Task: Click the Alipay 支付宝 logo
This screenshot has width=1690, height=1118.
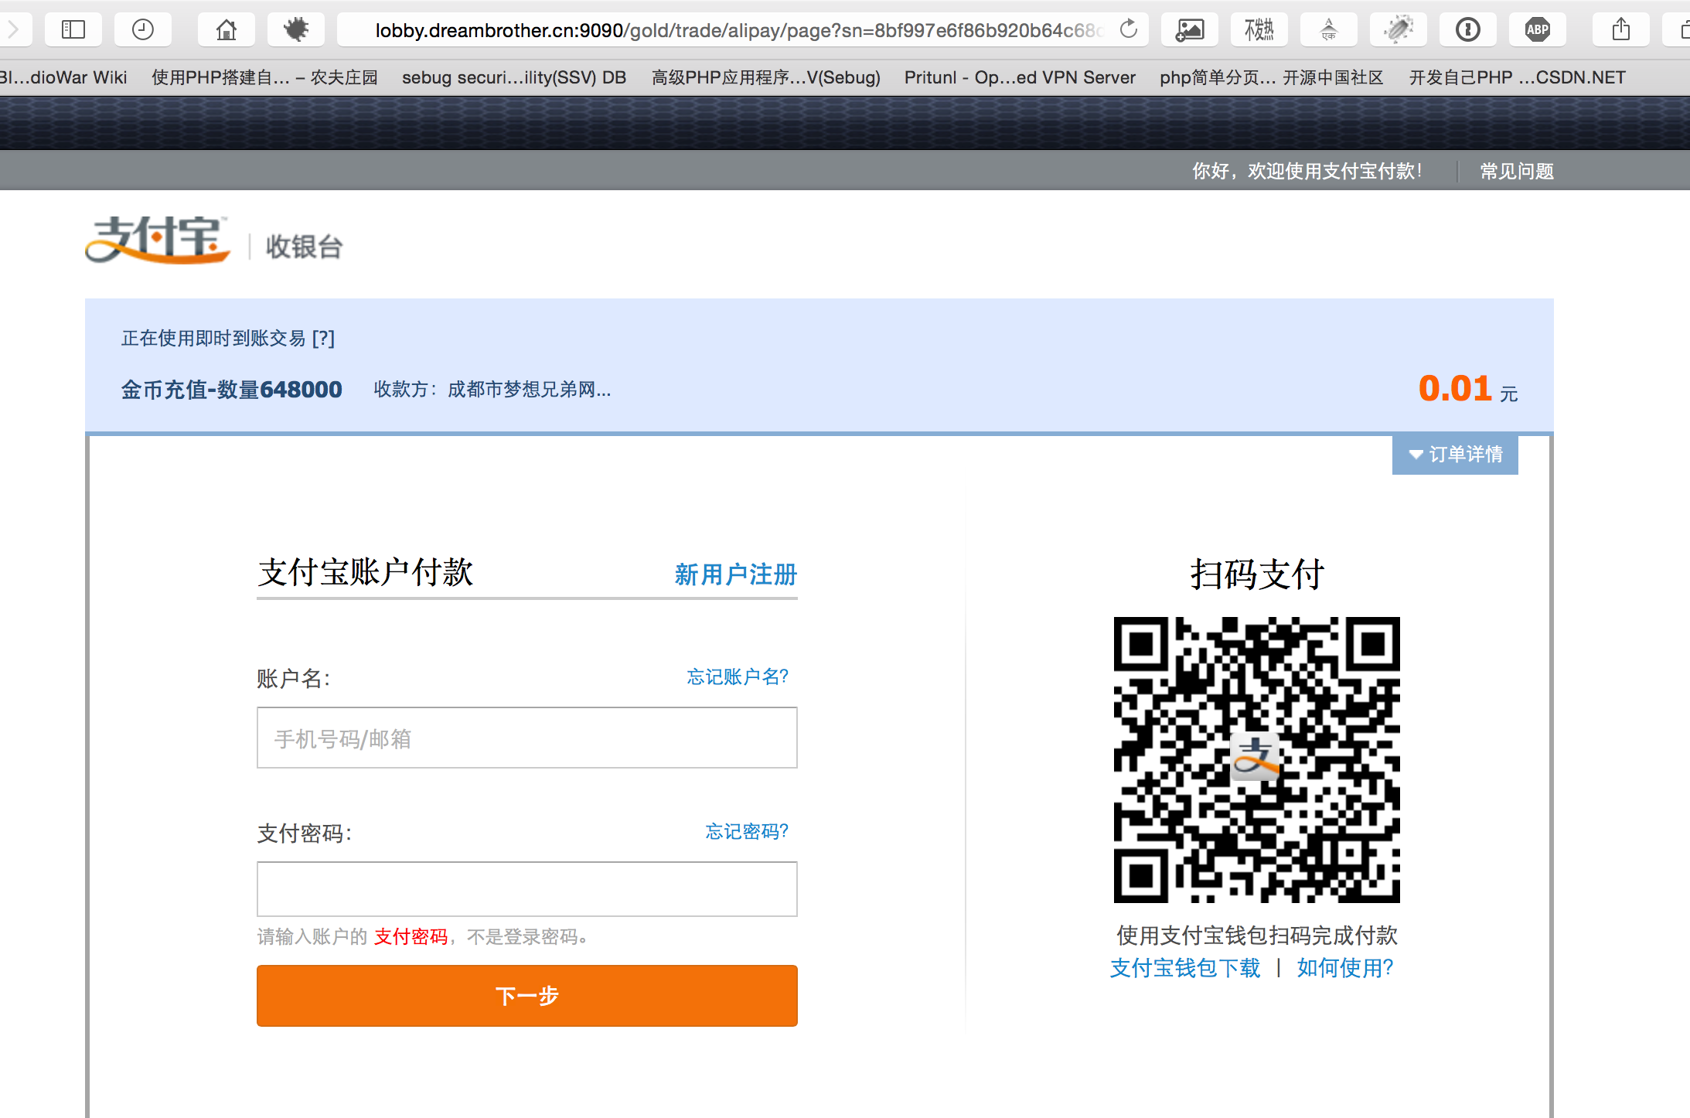Action: point(158,240)
